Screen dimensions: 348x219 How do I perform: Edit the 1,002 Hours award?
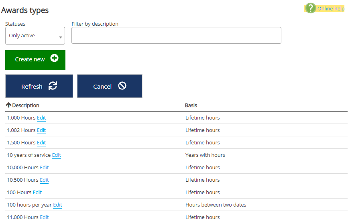(x=41, y=130)
